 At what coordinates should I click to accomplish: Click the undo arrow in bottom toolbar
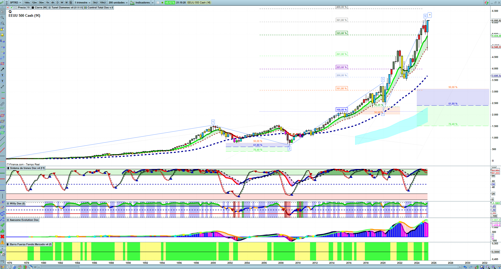(x=465, y=267)
